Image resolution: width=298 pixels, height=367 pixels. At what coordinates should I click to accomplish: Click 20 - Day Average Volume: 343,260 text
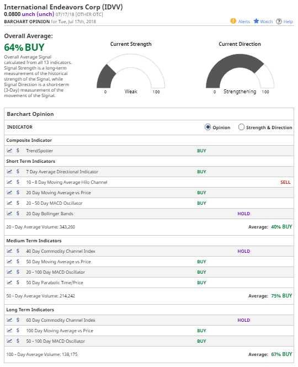pos(41,227)
